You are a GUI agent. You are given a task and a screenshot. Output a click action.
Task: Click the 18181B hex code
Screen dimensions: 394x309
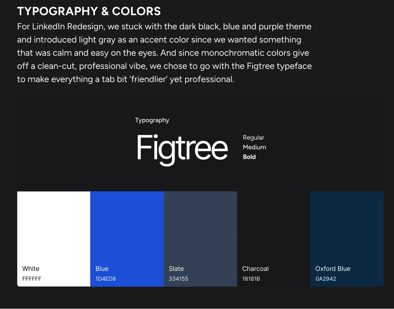(x=251, y=279)
